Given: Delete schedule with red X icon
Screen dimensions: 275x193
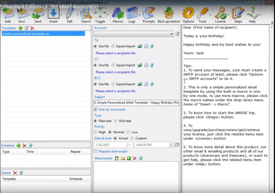Looking at the screenshot, I should point(24,145).
